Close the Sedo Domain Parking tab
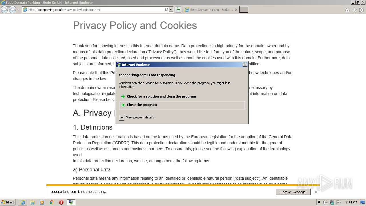 236,10
